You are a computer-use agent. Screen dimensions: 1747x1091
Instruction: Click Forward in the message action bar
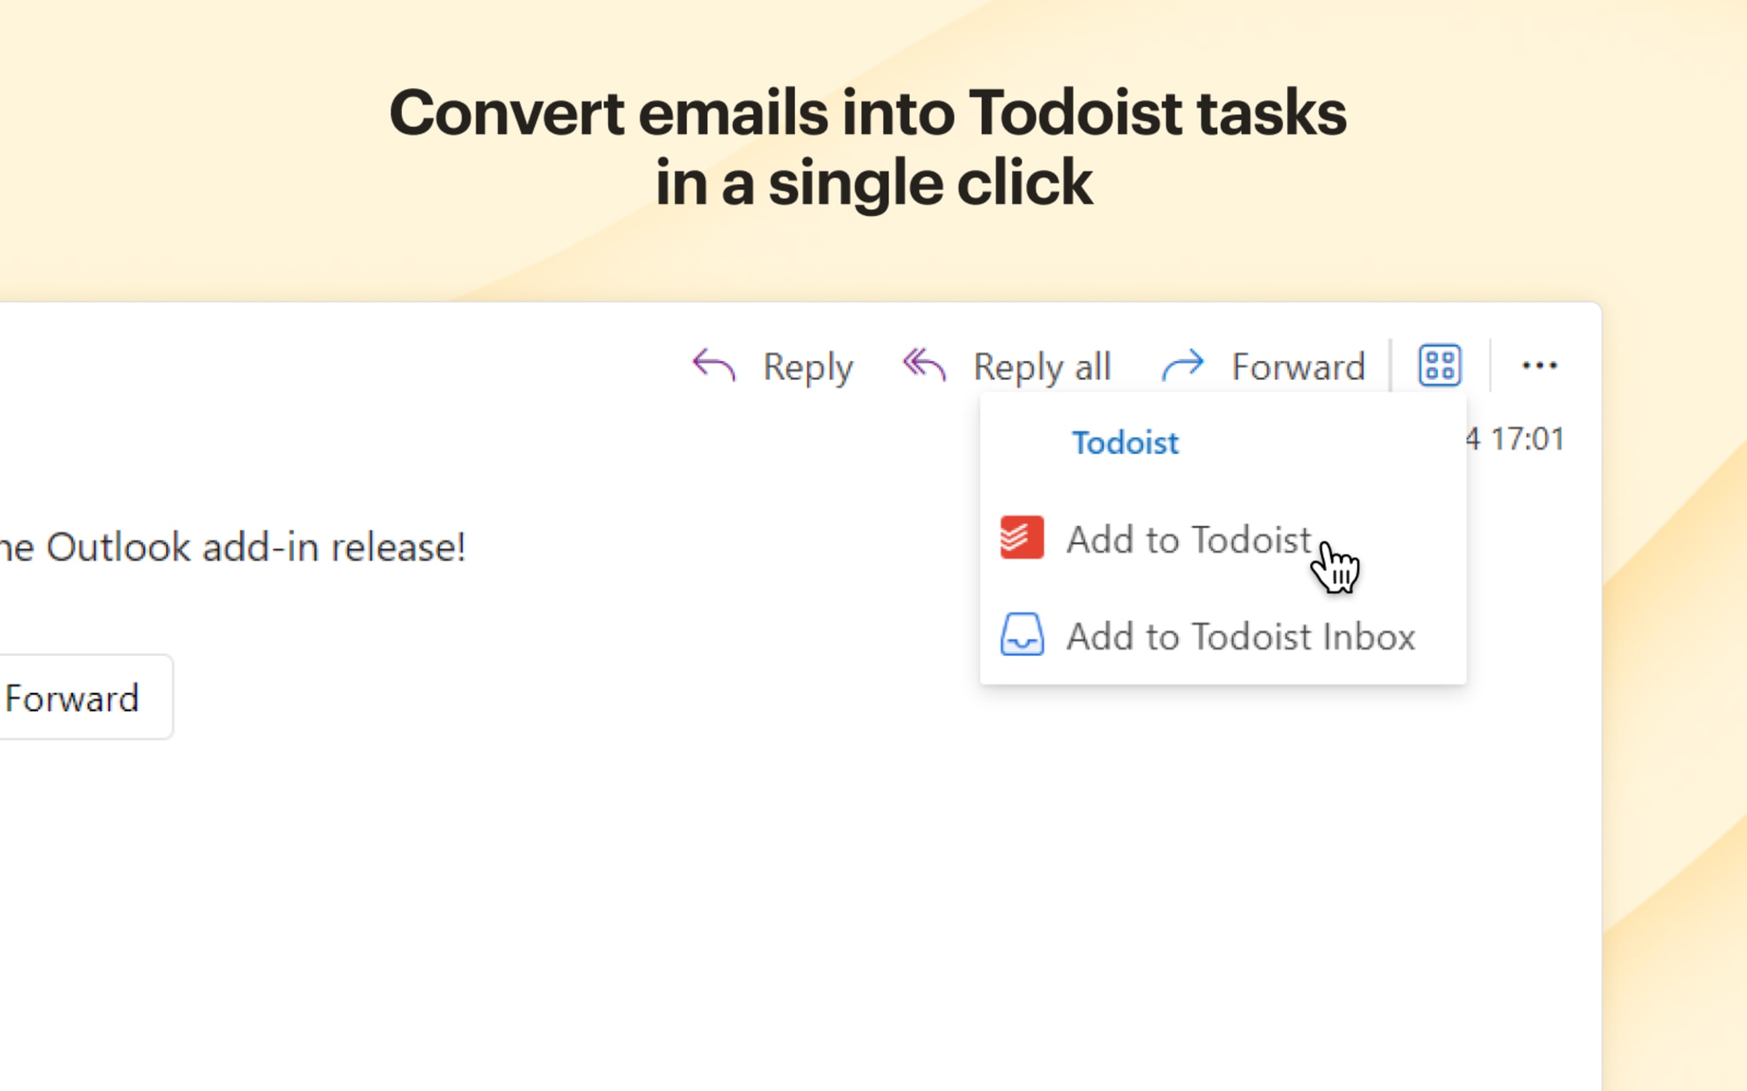(x=1297, y=367)
